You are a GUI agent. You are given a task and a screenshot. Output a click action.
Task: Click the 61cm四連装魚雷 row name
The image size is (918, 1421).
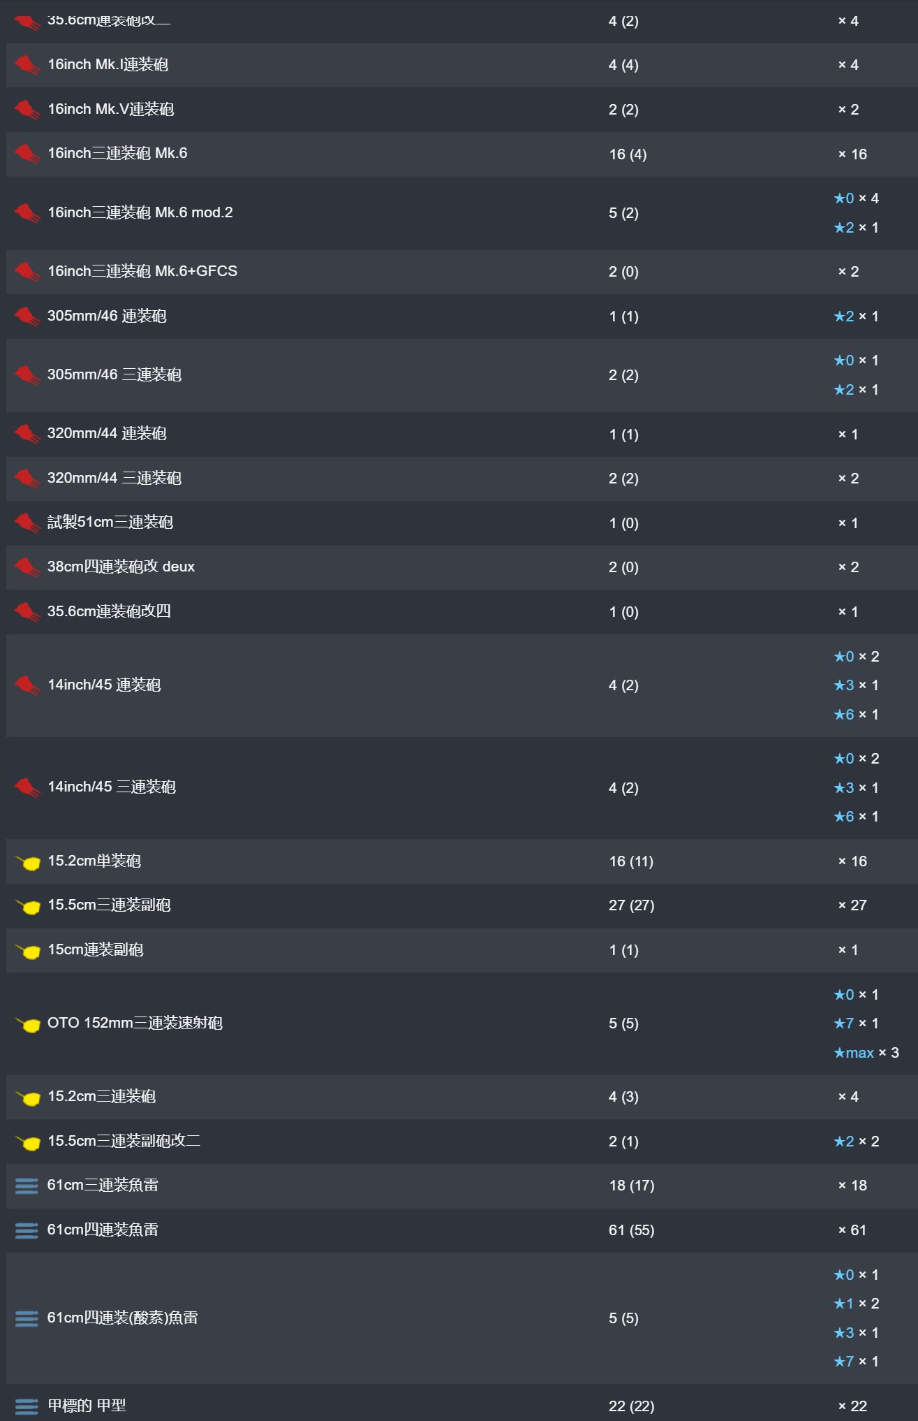coord(103,1230)
